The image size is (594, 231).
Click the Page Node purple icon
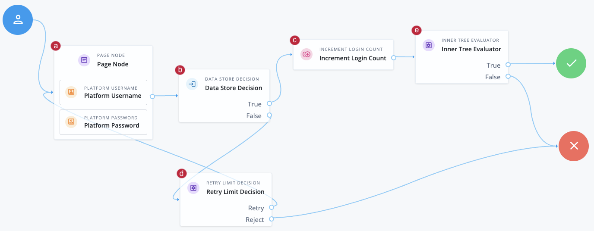(x=84, y=60)
